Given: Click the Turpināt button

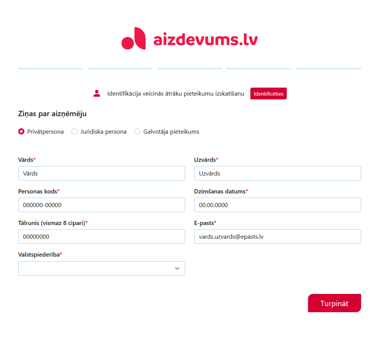Looking at the screenshot, I should tap(334, 303).
